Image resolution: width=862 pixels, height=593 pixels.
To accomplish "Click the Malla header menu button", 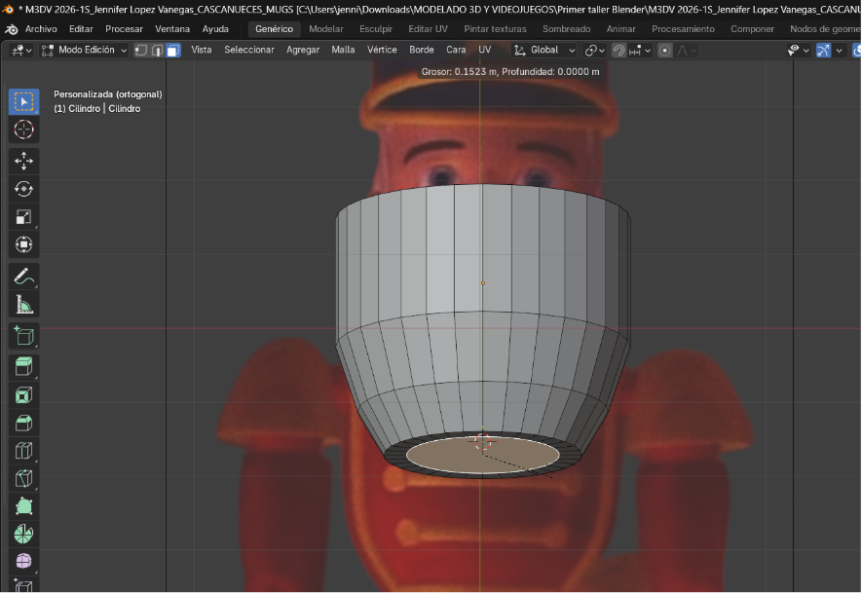I will click(343, 50).
